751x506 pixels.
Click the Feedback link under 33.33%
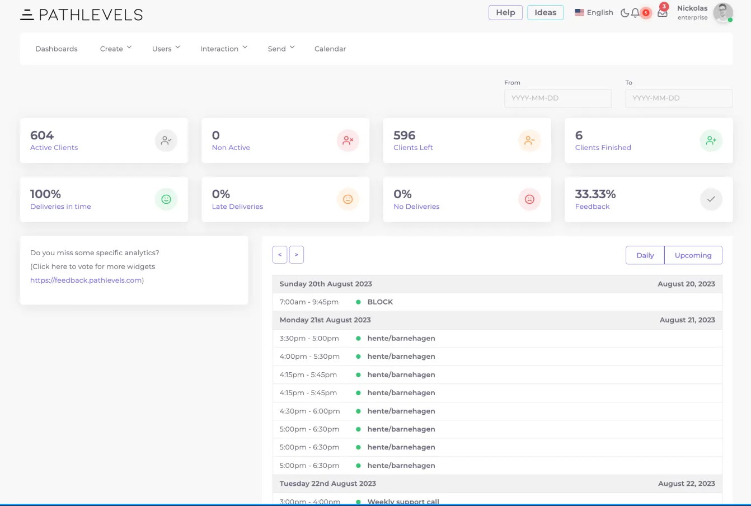592,207
